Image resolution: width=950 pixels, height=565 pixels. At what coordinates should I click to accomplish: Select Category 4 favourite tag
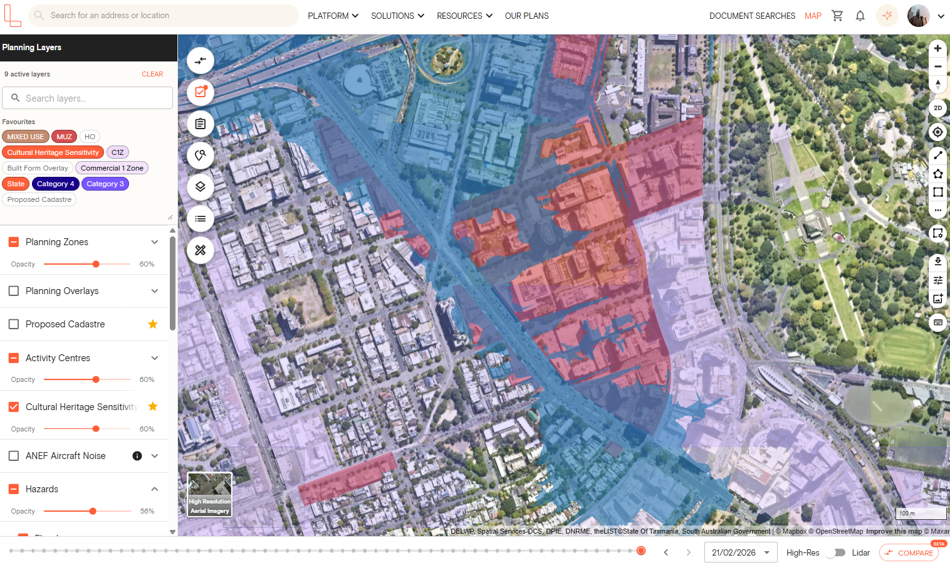pos(56,184)
